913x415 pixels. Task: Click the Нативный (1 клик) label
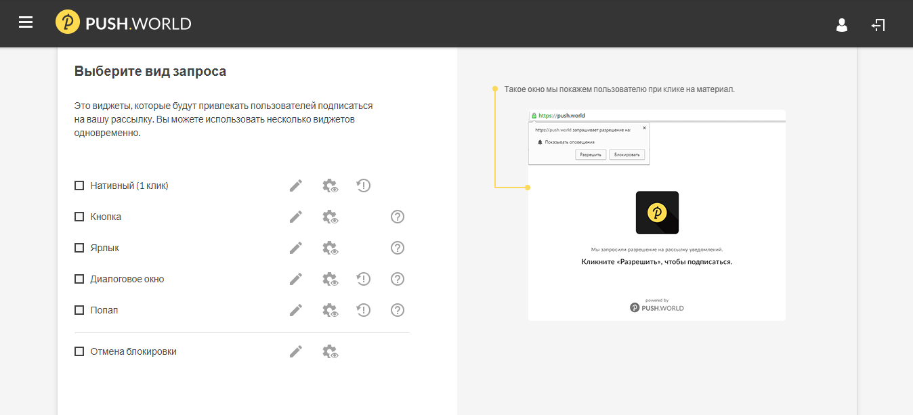129,185
